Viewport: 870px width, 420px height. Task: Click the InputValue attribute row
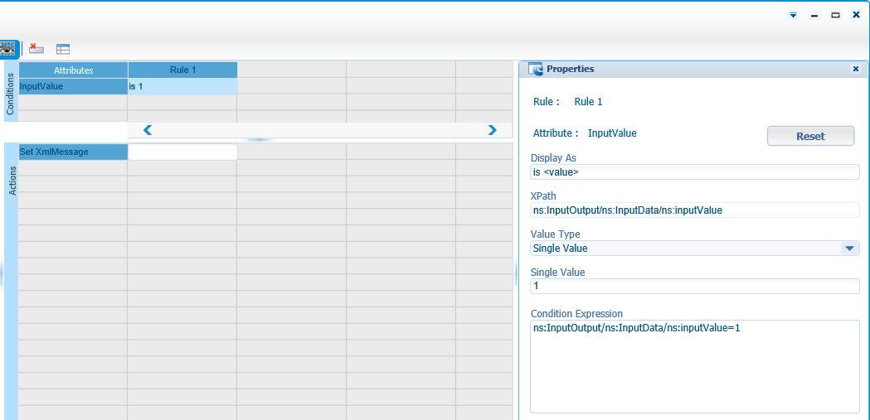point(73,86)
